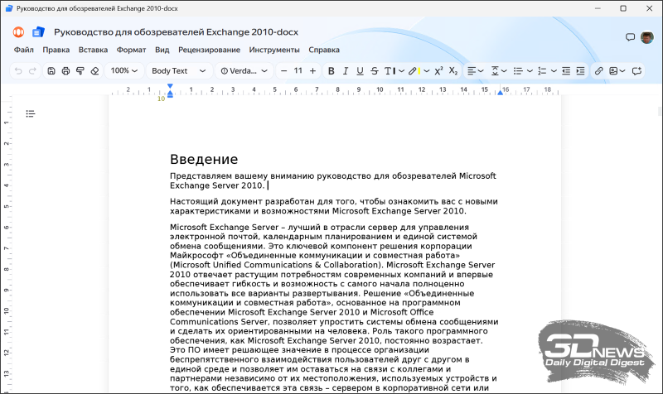This screenshot has width=663, height=394.
Task: Adjust line spacing with the spacing icon
Action: click(x=495, y=71)
